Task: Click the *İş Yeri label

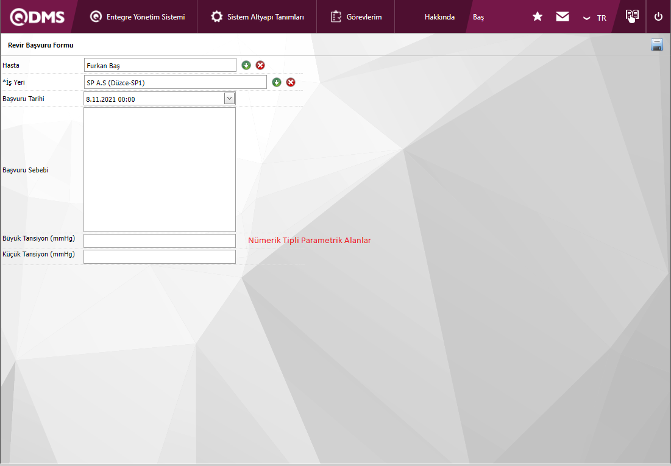Action: (13, 82)
